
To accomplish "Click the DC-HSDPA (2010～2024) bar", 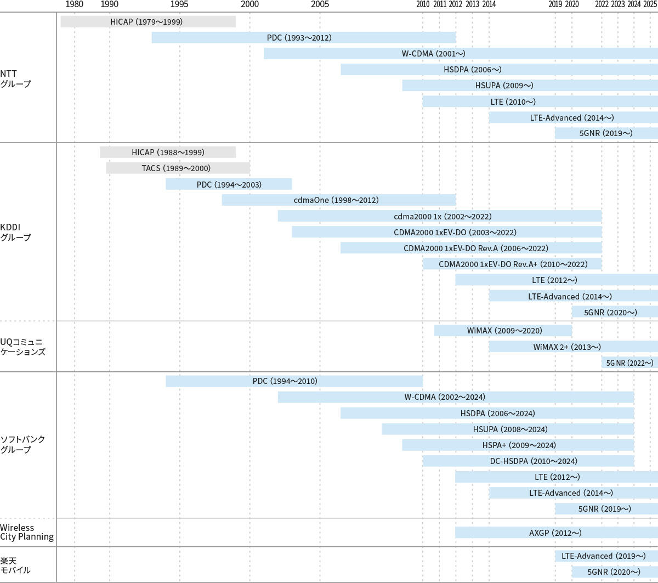I will (528, 461).
